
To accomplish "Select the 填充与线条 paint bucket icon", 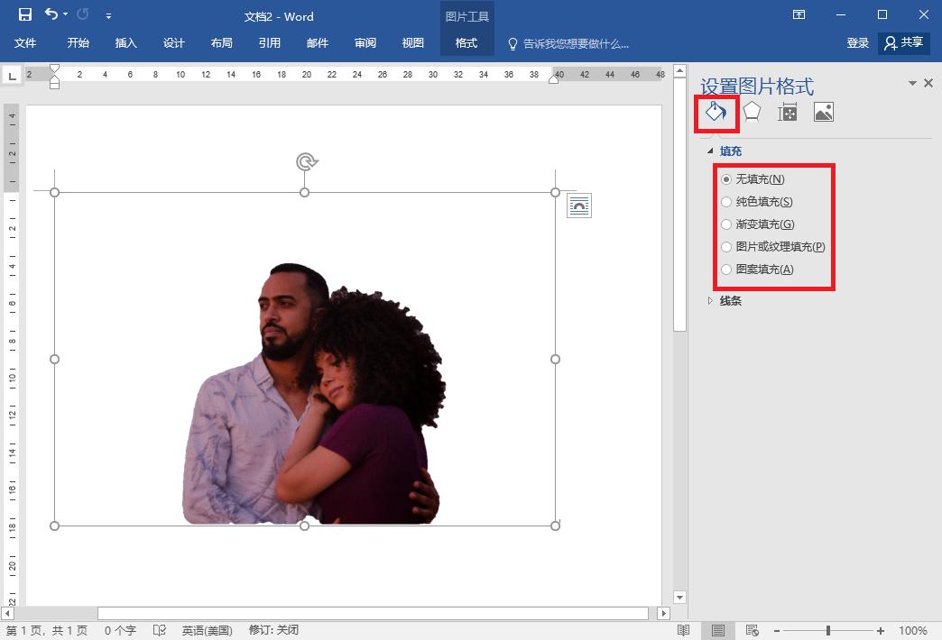I will pyautogui.click(x=717, y=112).
